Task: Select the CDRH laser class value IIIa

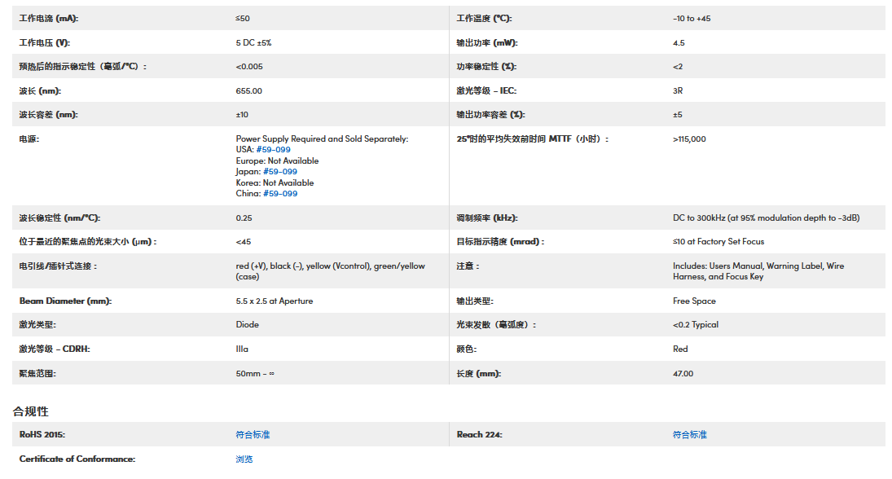Action: (x=242, y=349)
